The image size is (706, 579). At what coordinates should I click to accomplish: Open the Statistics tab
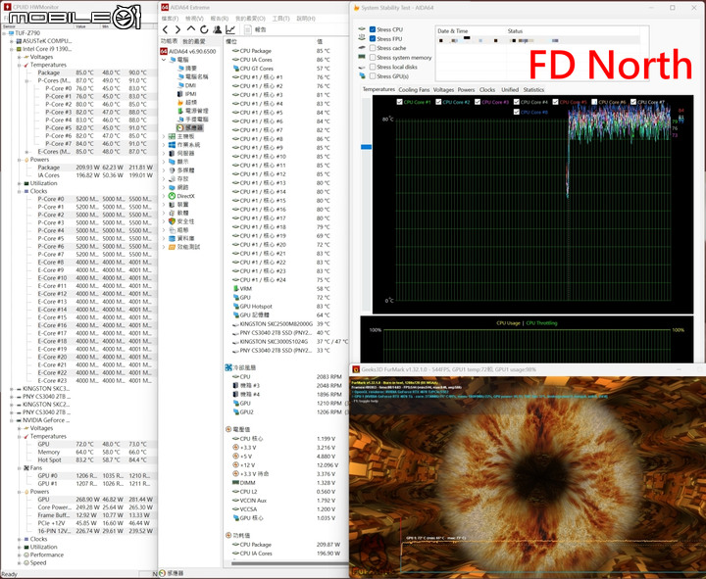[x=533, y=89]
